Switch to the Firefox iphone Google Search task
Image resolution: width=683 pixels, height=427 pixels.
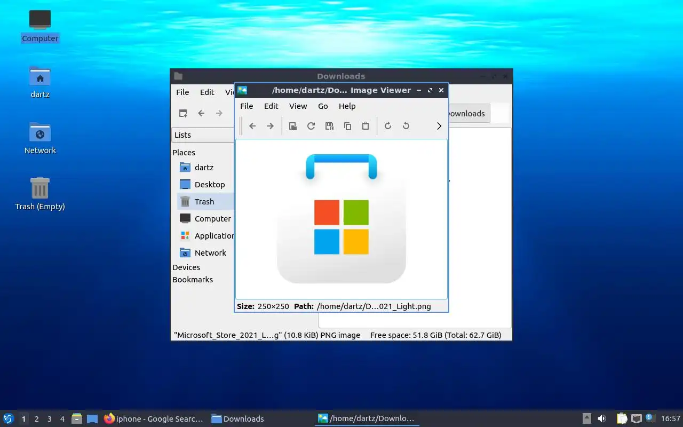coord(154,419)
